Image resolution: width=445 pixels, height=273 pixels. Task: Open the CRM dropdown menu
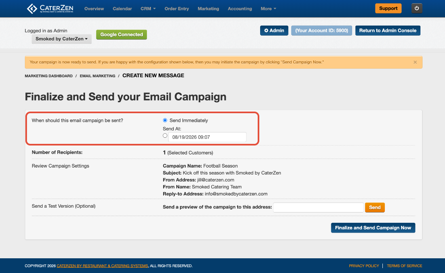pyautogui.click(x=148, y=9)
